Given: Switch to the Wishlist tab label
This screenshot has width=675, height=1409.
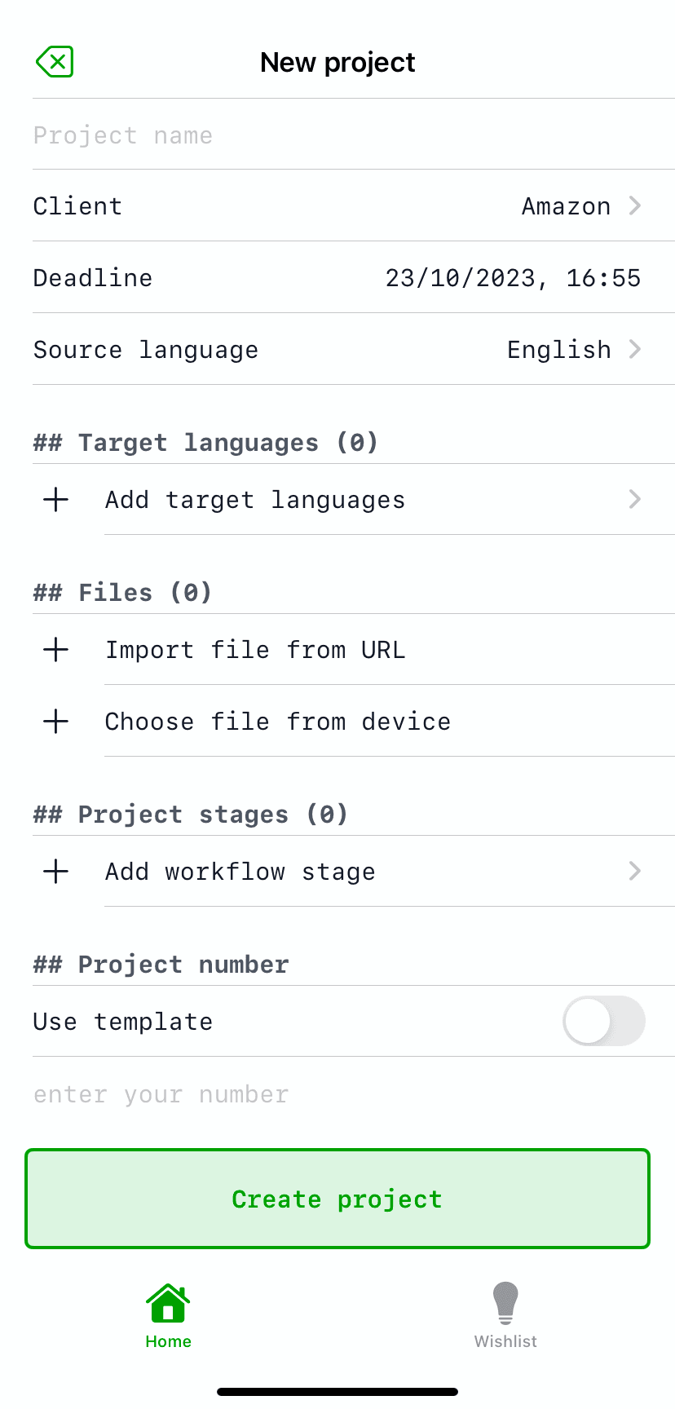Looking at the screenshot, I should [x=505, y=1341].
